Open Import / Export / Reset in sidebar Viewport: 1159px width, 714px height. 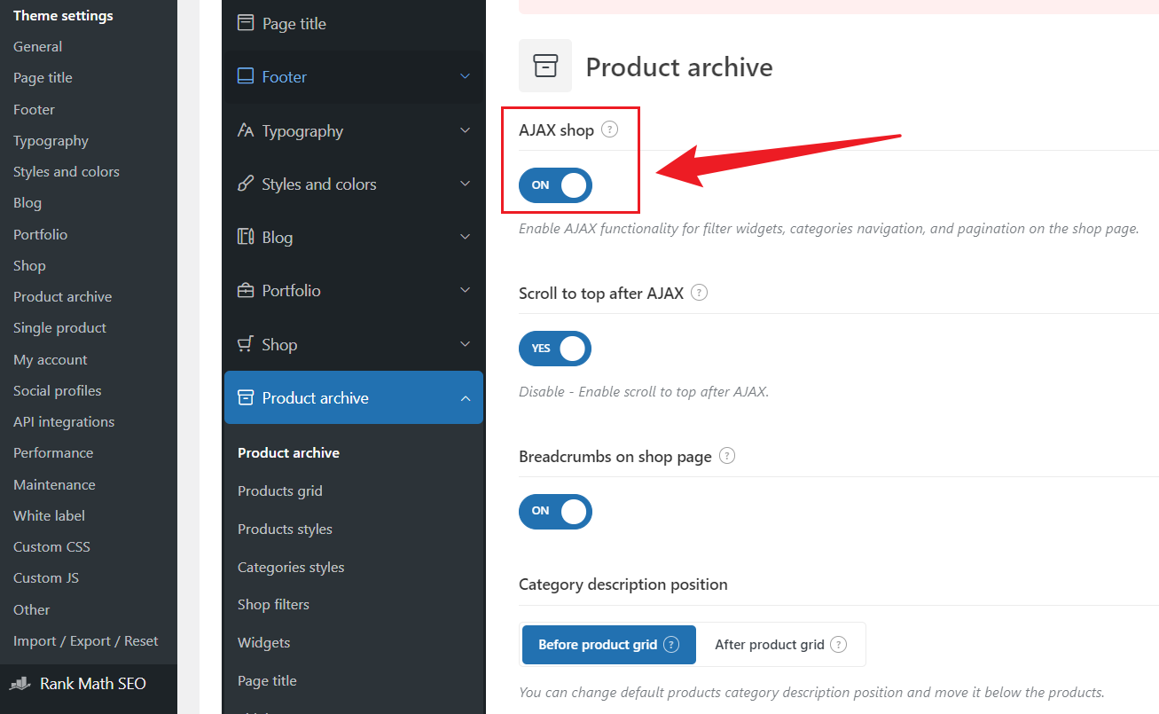(x=85, y=641)
